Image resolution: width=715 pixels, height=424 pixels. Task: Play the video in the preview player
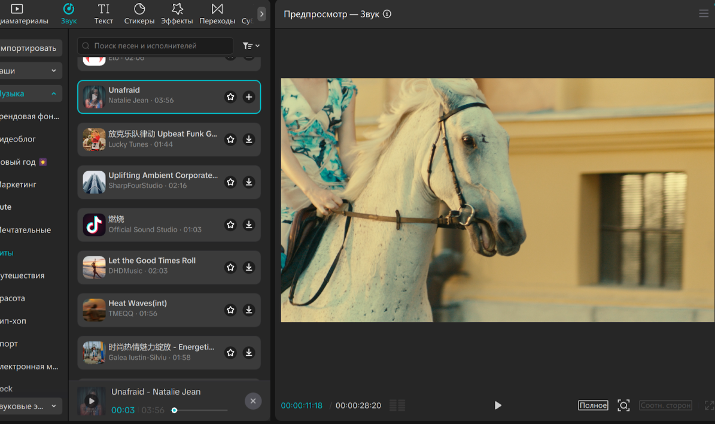(498, 405)
